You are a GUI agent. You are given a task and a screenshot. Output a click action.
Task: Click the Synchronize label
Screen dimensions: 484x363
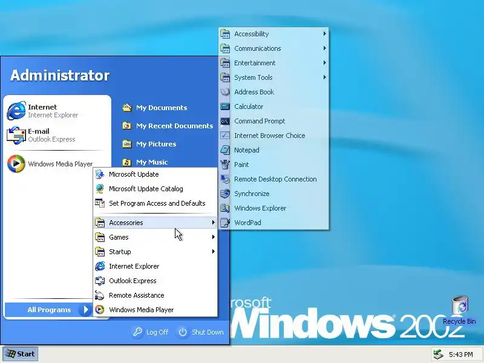click(x=252, y=194)
